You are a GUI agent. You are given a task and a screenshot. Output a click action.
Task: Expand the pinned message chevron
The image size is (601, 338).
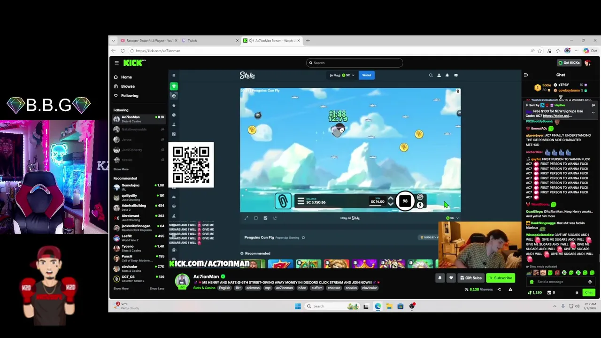point(593,113)
